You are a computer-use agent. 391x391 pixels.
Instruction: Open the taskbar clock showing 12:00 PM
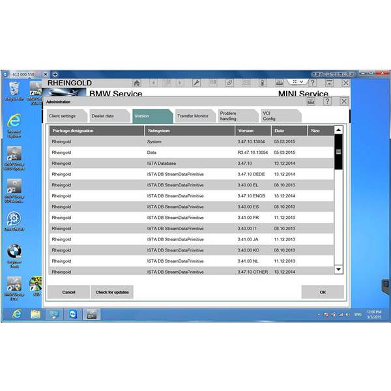click(x=374, y=315)
